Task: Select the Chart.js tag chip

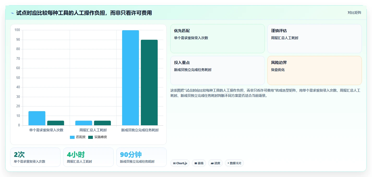Action: coord(180,163)
